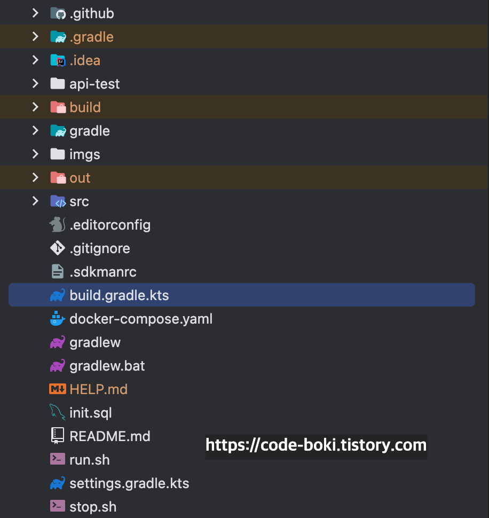Expand the api-test folder chevron
489x518 pixels.
35,84
